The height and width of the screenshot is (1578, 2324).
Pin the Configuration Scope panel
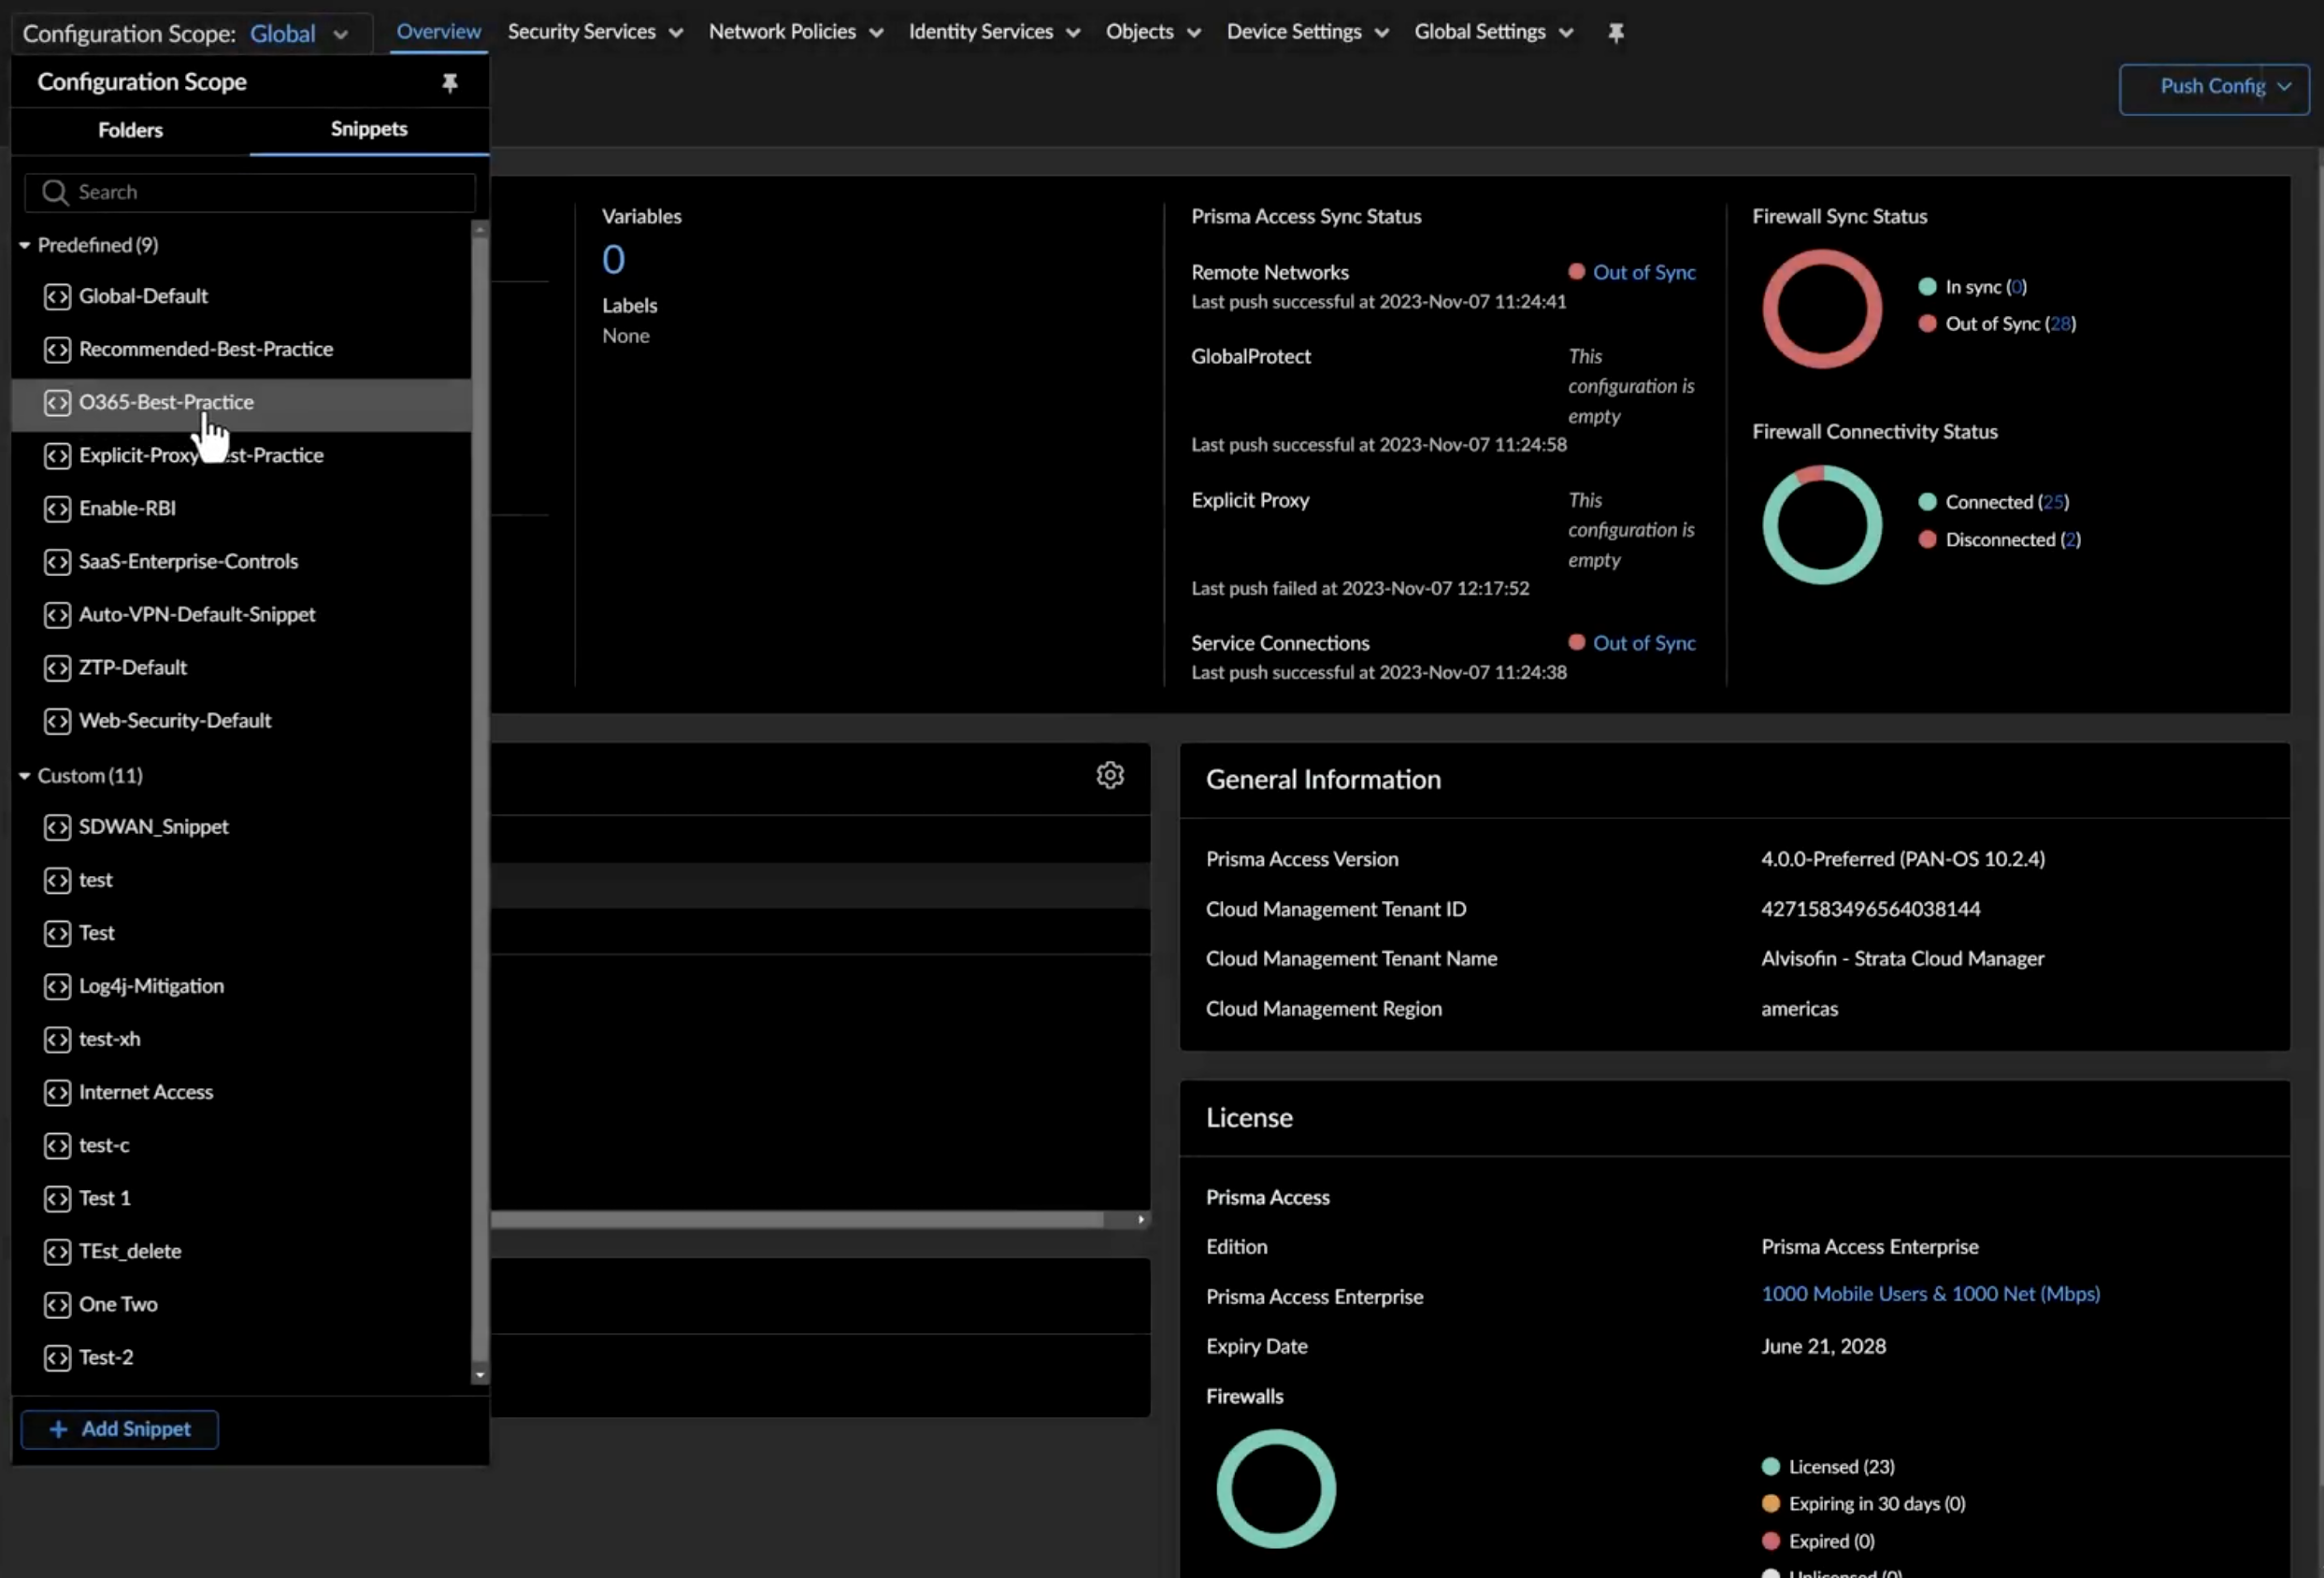[x=450, y=82]
